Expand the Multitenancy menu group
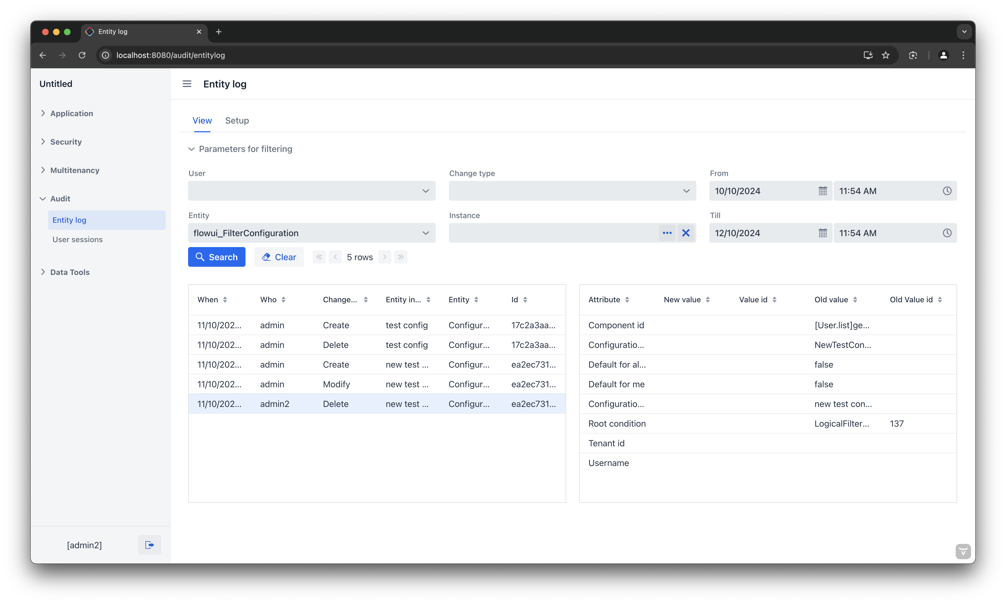 70,170
